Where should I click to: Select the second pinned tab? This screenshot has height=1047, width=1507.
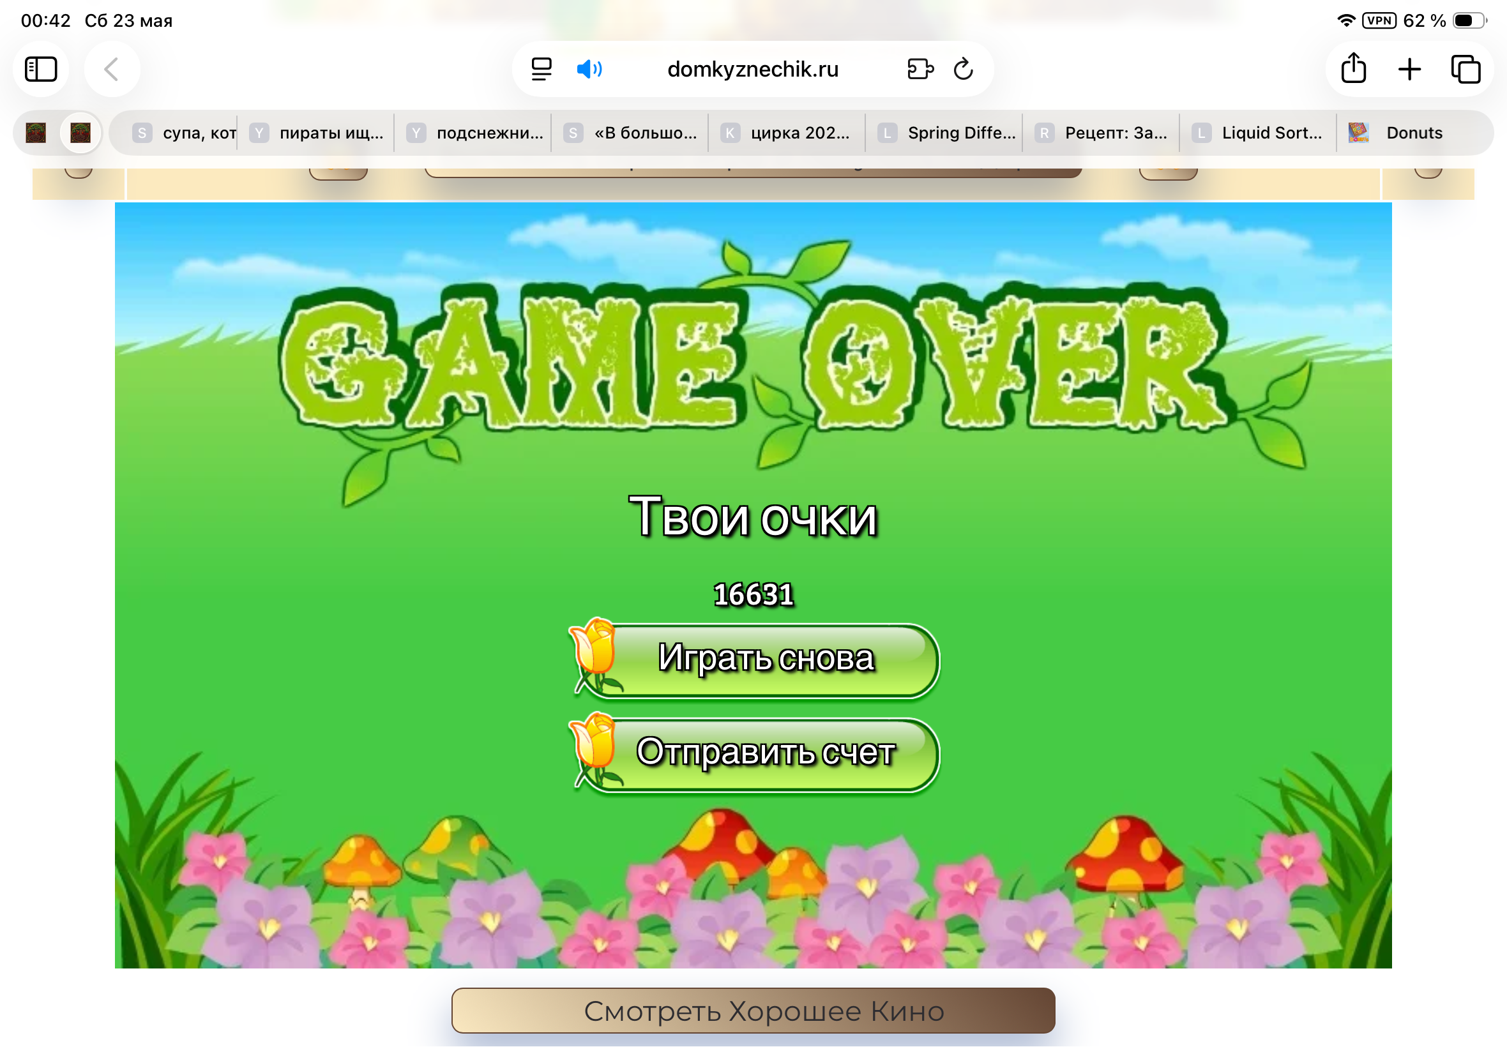80,133
